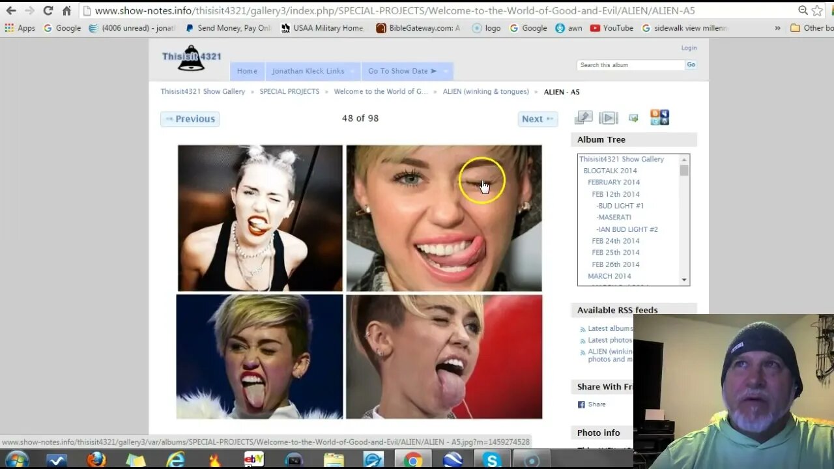Image resolution: width=834 pixels, height=469 pixels.
Task: Open the Other bookmarks folder
Action: (812, 28)
